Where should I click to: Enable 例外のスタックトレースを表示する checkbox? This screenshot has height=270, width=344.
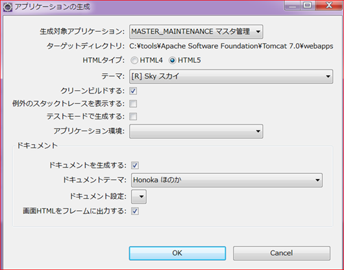[133, 104]
